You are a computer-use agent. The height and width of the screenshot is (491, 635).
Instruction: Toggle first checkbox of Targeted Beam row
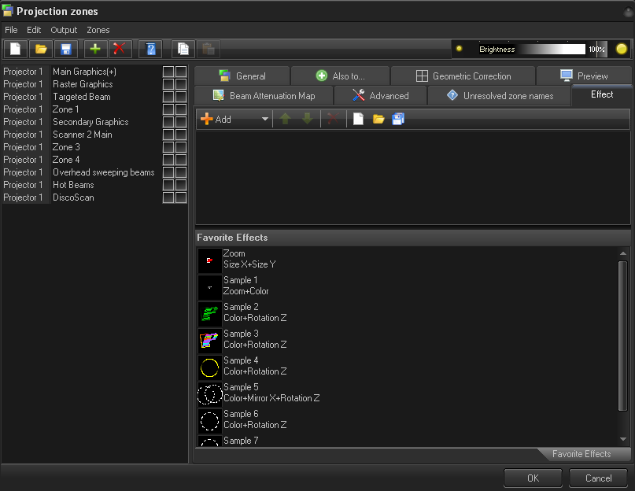point(168,97)
